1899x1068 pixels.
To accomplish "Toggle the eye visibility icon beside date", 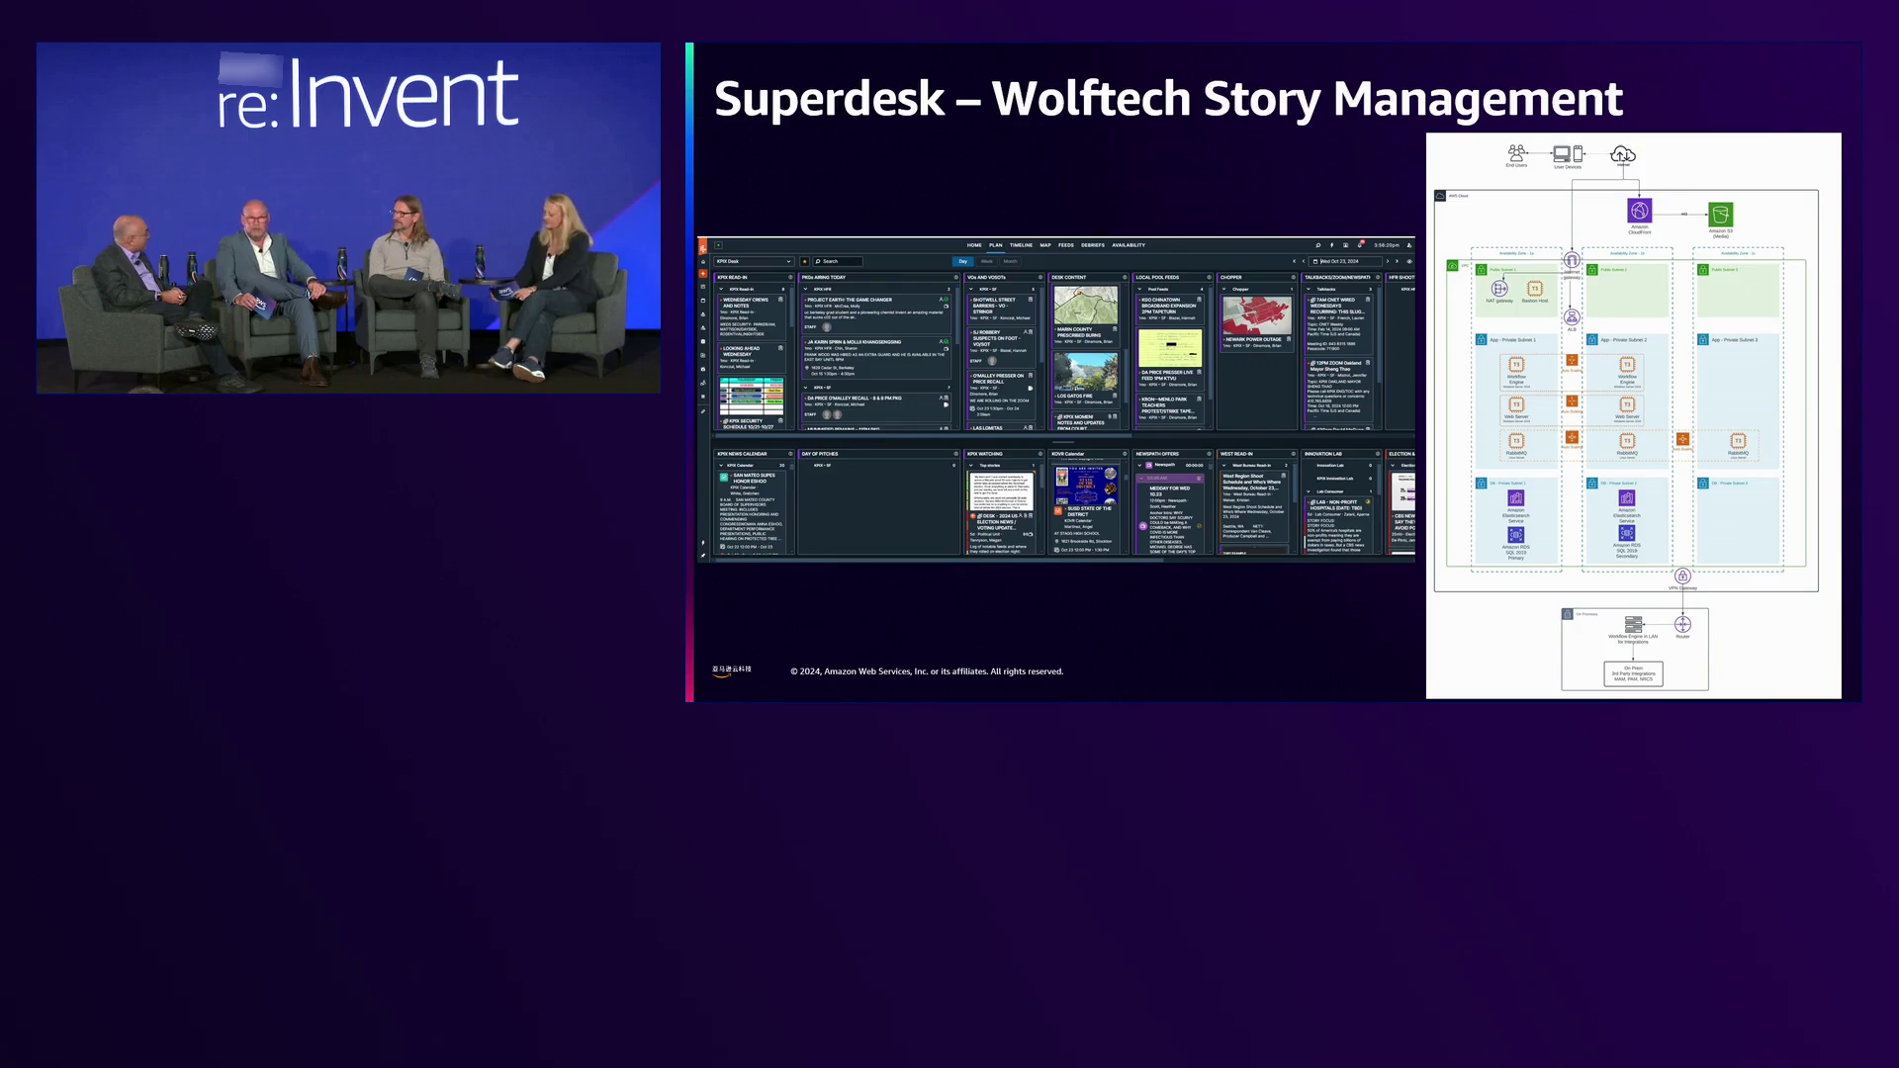I will click(1409, 262).
